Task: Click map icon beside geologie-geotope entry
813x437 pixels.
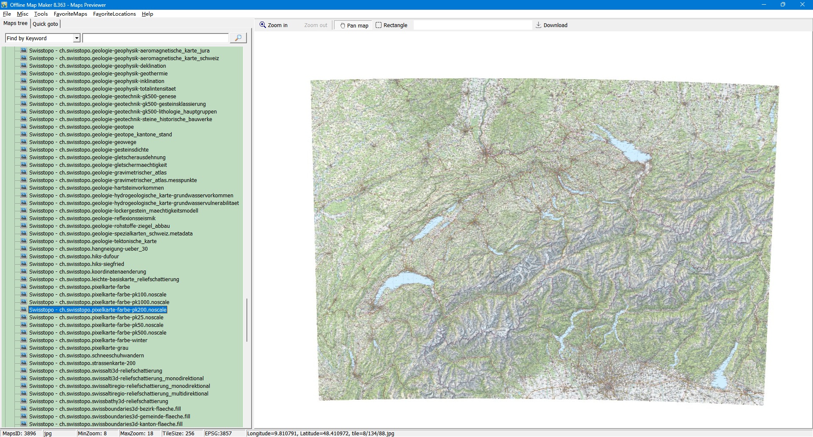Action: coord(24,127)
